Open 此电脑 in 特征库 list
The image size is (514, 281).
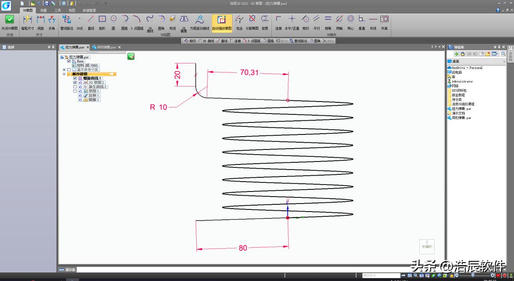tap(454, 72)
